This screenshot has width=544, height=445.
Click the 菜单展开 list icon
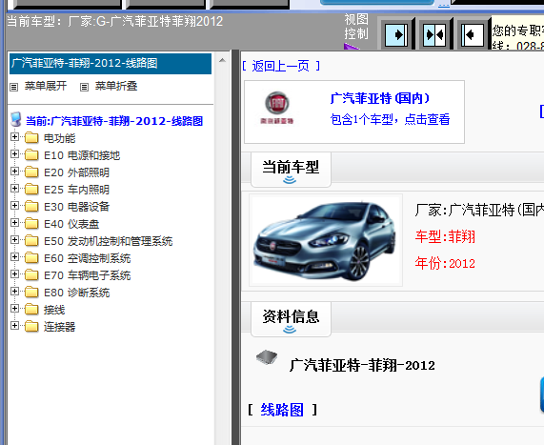click(x=14, y=87)
